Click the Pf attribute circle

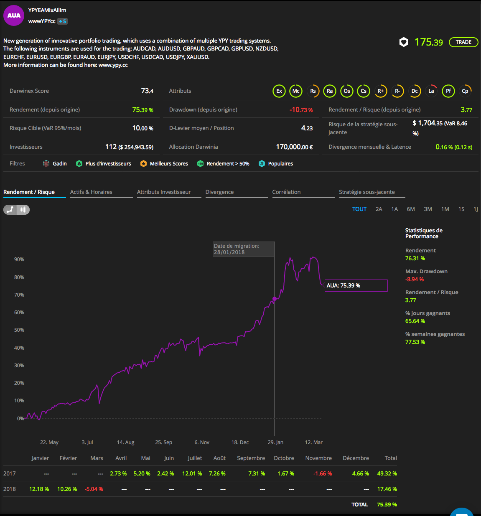click(x=448, y=91)
